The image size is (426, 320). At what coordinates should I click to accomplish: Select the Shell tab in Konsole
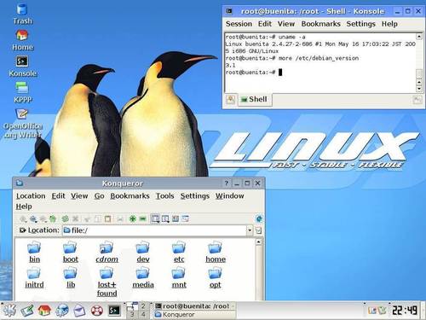tap(254, 99)
